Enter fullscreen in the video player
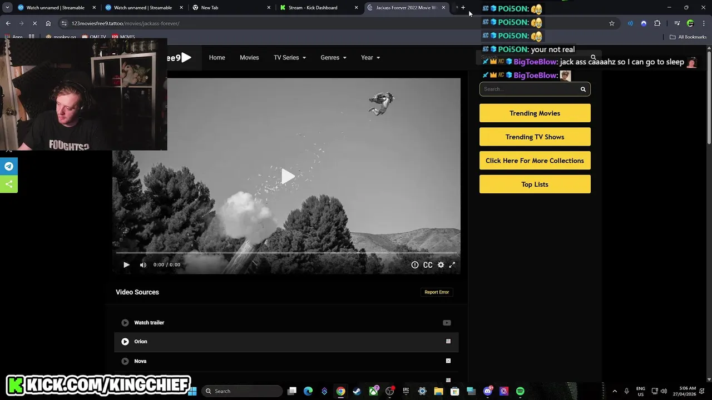Screen dimensions: 712x400 [x=452, y=265]
